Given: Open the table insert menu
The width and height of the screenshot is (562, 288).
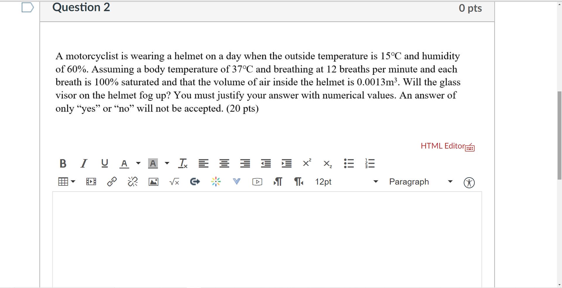Looking at the screenshot, I should click(x=67, y=182).
